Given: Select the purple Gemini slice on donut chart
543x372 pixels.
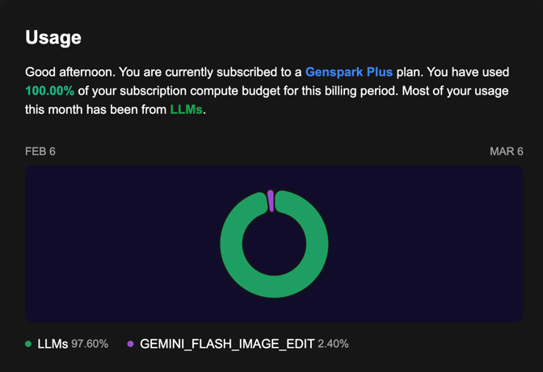Looking at the screenshot, I should [x=271, y=201].
